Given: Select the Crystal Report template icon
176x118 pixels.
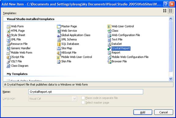Looking at the screenshot, I should point(109,48).
